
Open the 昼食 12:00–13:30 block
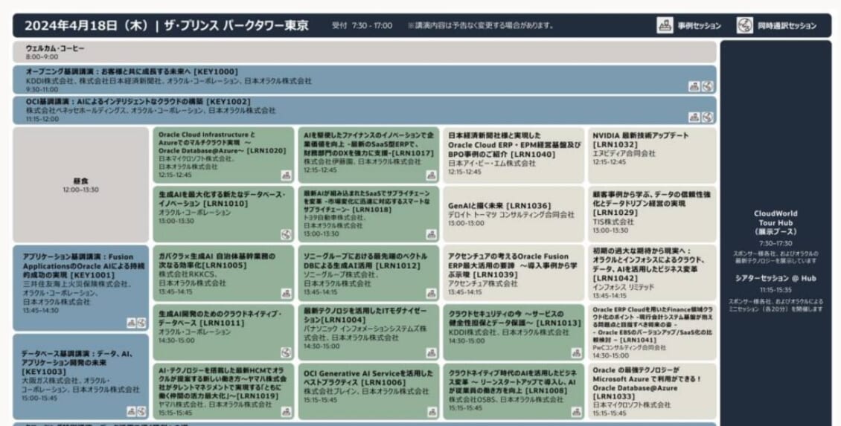click(81, 184)
